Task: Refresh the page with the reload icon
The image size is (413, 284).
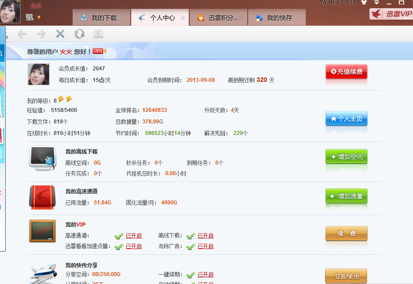Action: [x=79, y=34]
